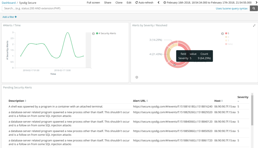Click the Pending Security Alerts panel title
This screenshot has height=148, width=258.
[x=17, y=87]
